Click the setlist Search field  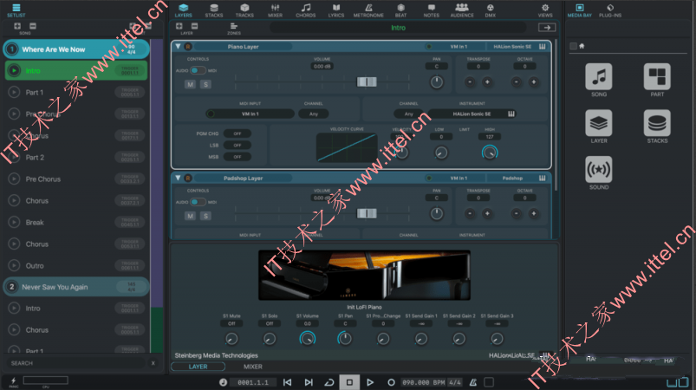(78, 363)
